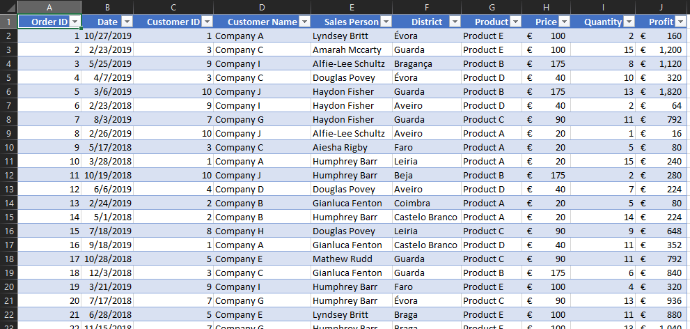Select the Lyndsey Britt cell in row 2

[x=352, y=36]
